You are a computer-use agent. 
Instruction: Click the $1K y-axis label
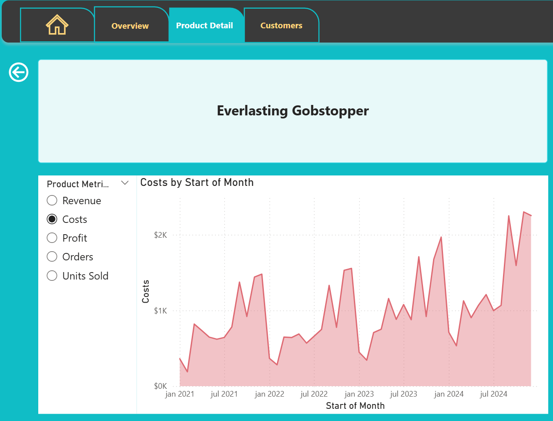[160, 311]
